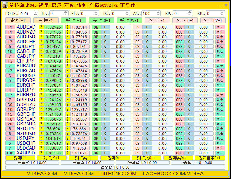Image resolution: width=231 pixels, height=179 pixels.
Task: Click the 买上 +1 green button
Action: click(73, 20)
